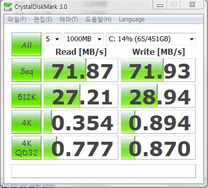Open the Language menu
Image resolution: width=208 pixels, height=188 pixels.
click(x=132, y=19)
